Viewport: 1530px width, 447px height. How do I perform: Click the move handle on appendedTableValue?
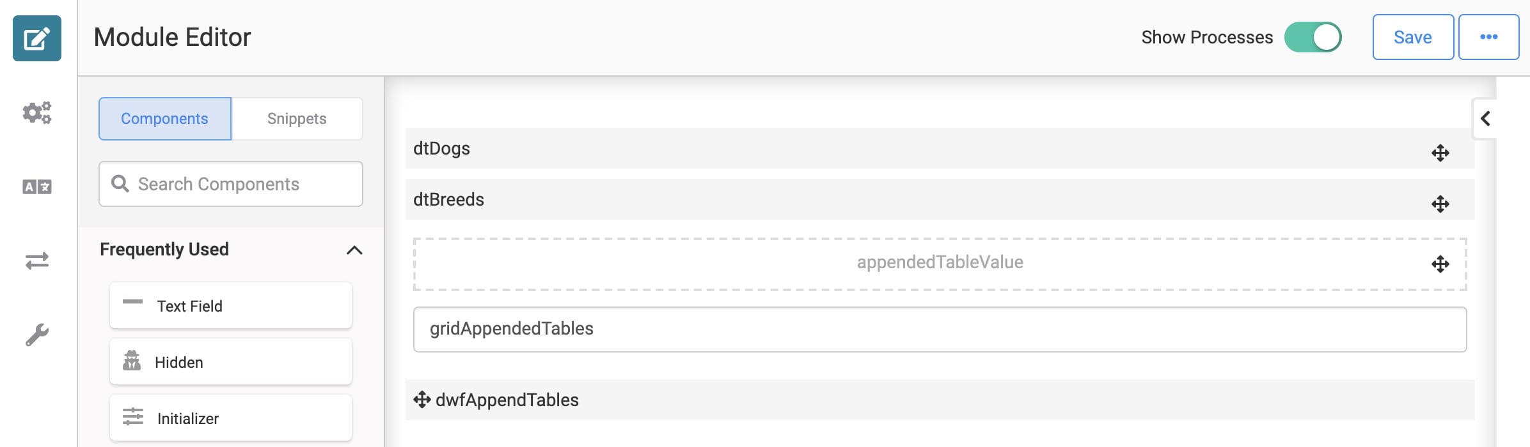point(1440,264)
